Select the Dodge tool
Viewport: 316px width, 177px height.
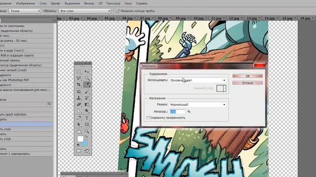pos(87,111)
